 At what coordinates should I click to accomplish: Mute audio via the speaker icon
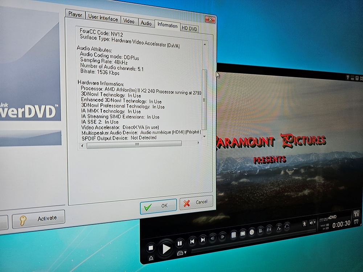coord(311,223)
